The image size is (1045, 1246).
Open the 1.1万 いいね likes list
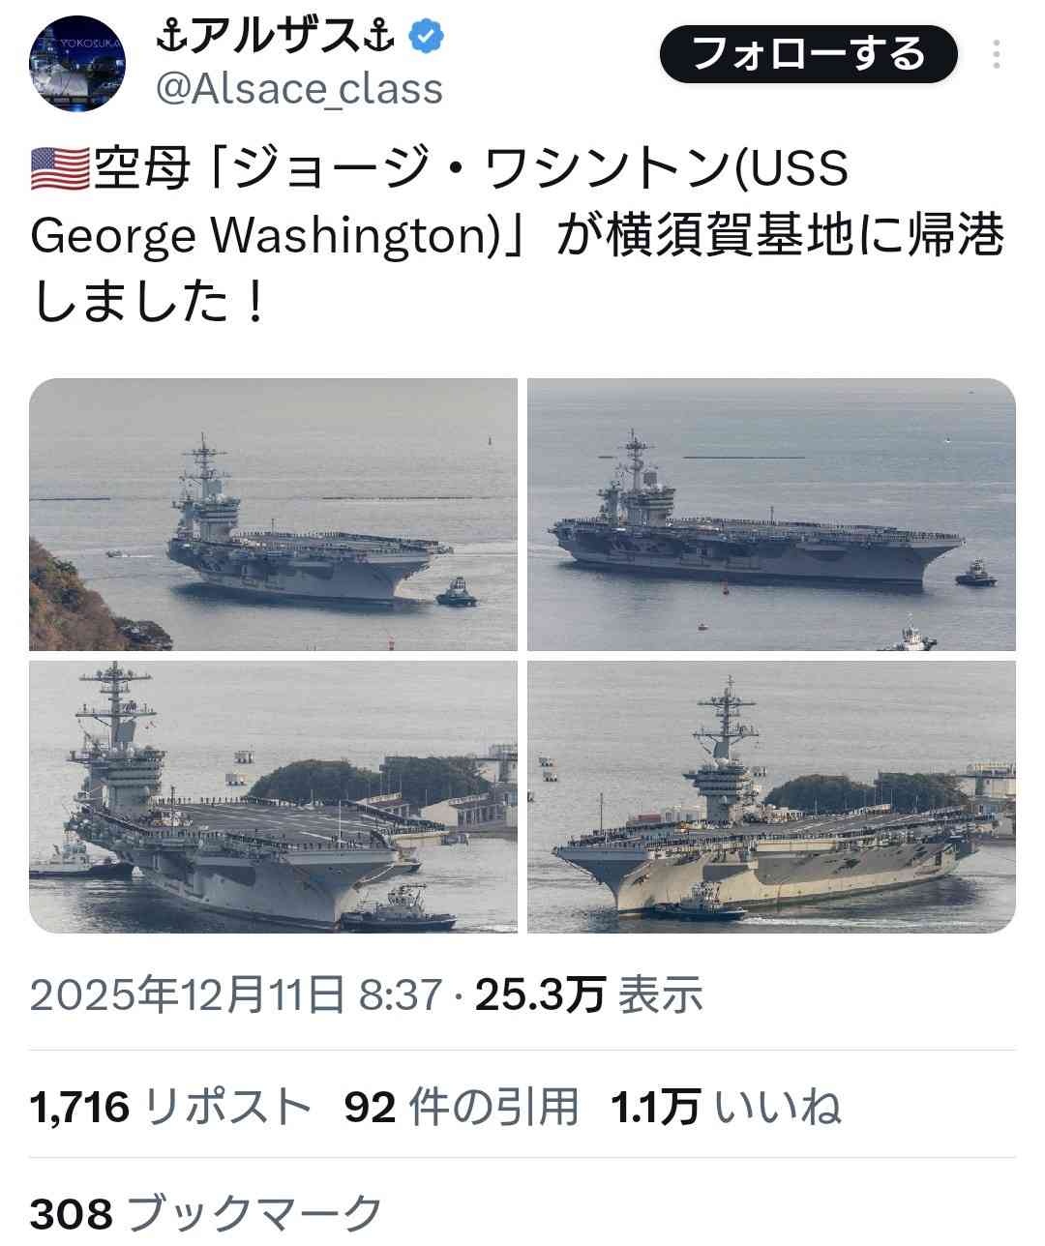pos(726,1106)
